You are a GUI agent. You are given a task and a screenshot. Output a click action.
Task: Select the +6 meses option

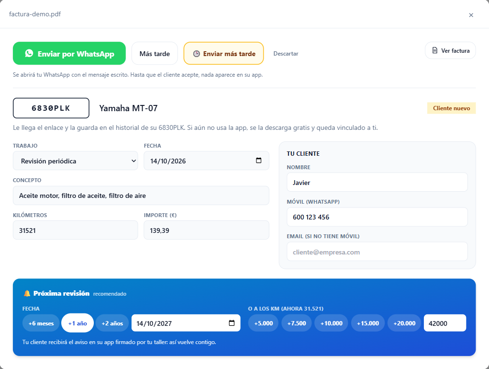coord(41,323)
